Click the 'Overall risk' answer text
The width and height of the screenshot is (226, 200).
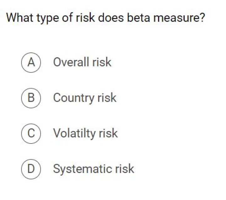(x=82, y=62)
